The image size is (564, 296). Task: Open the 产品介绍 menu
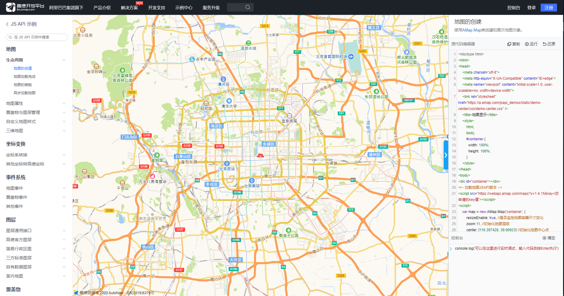(102, 8)
